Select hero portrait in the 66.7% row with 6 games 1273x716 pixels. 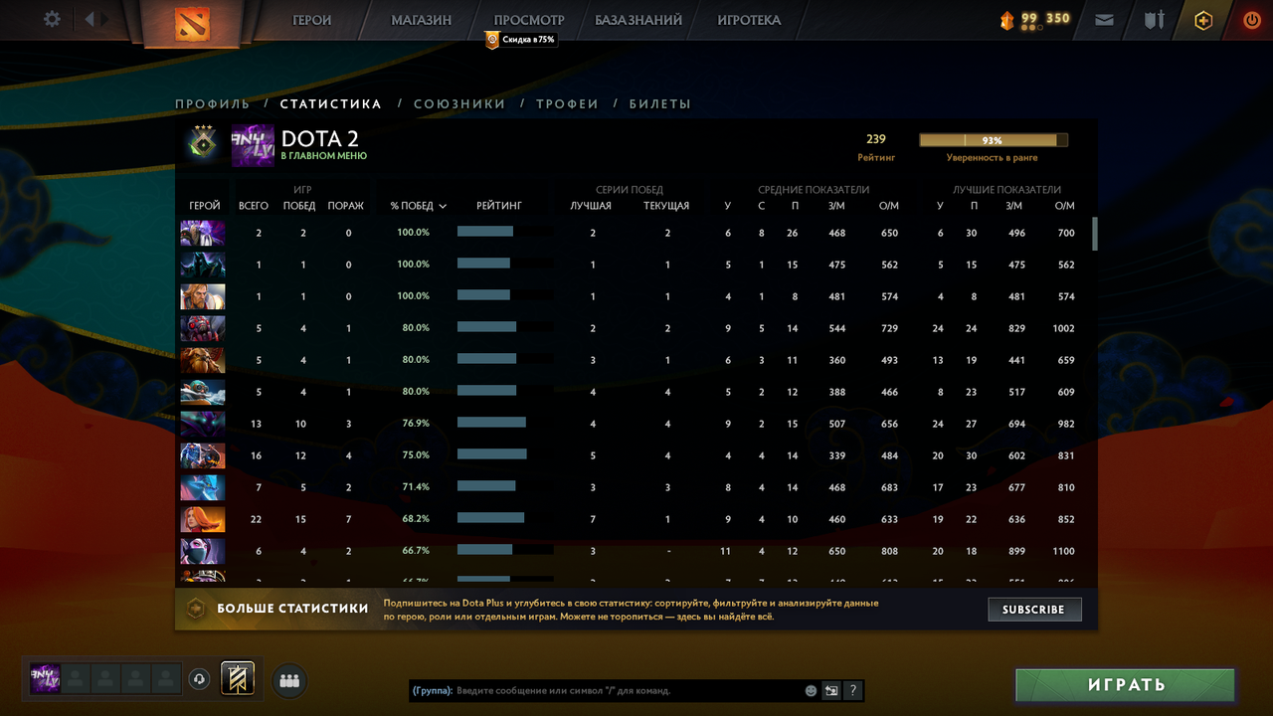[203, 551]
